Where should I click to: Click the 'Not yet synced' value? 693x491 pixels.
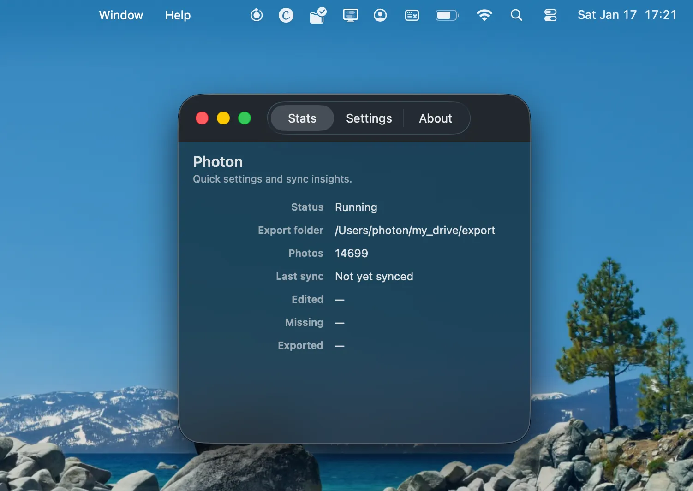(x=374, y=276)
